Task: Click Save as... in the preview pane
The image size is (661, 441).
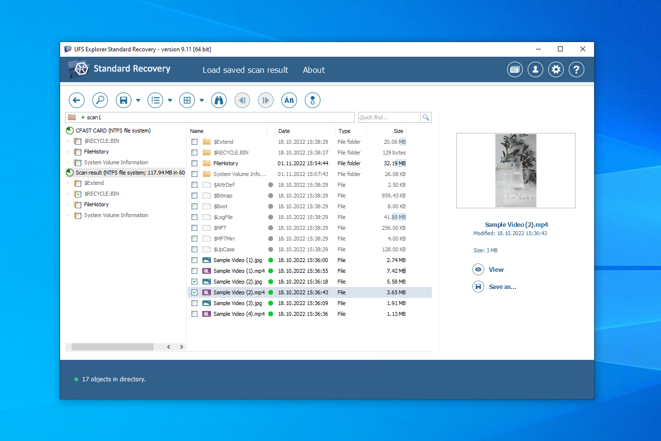Action: 502,287
